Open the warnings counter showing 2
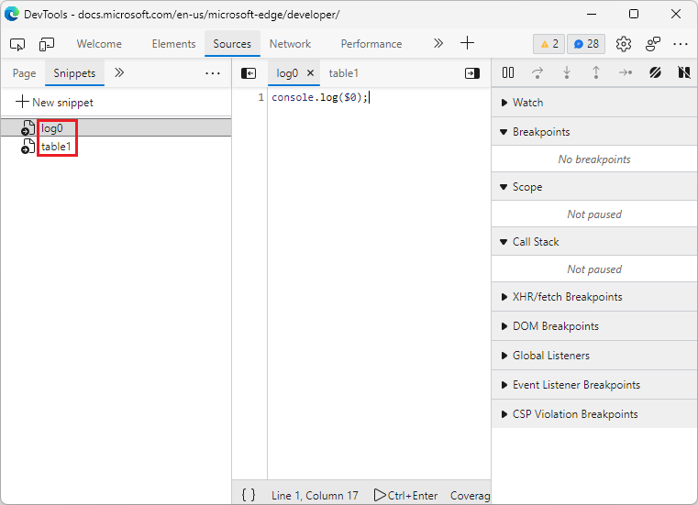Image resolution: width=698 pixels, height=505 pixels. 548,44
